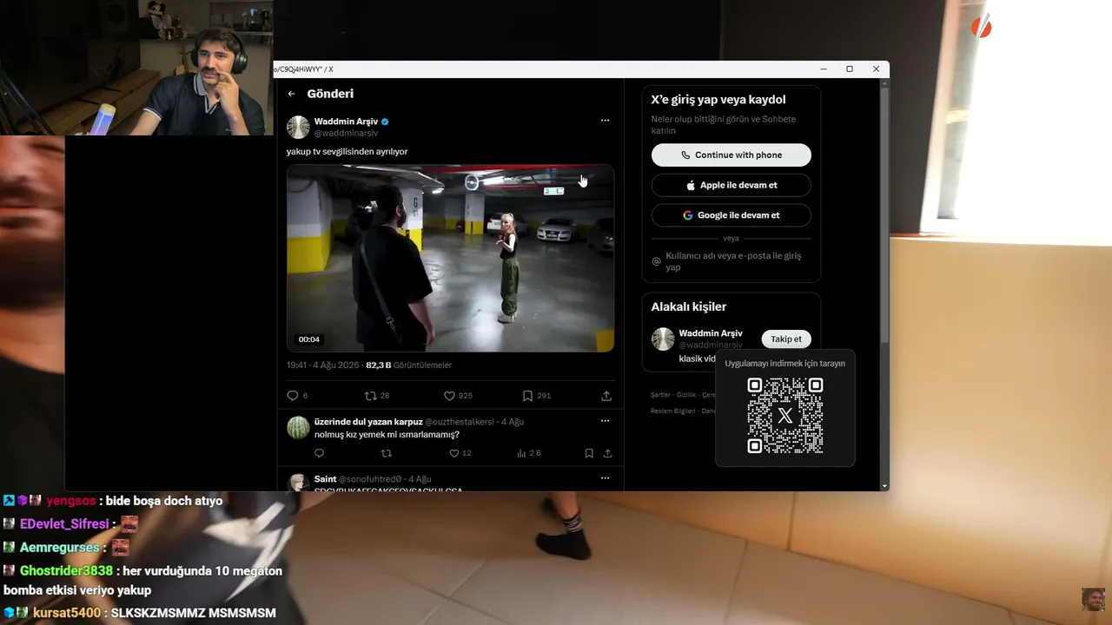1112x625 pixels.
Task: Click chat username 'Aemregurses'
Action: 61,548
